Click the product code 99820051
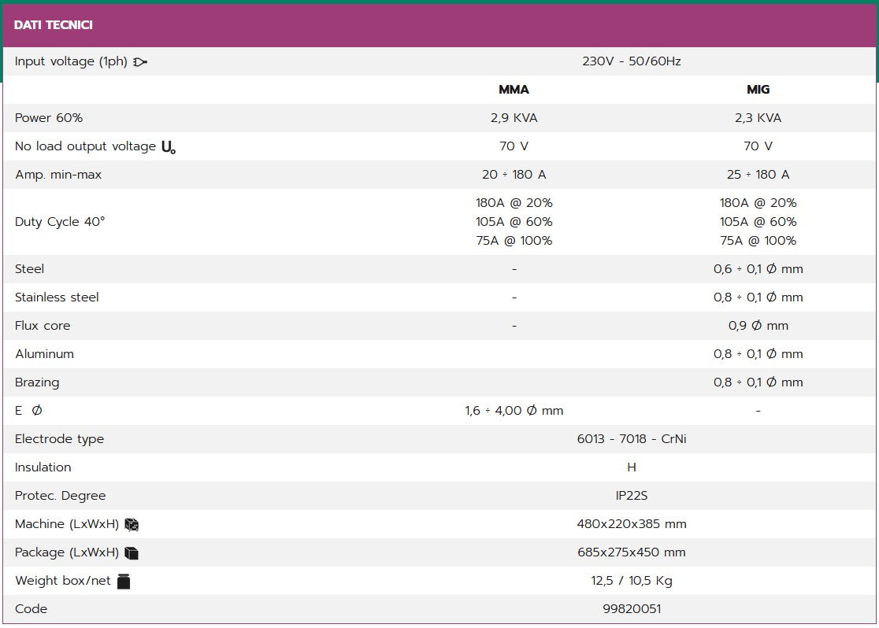 point(632,609)
